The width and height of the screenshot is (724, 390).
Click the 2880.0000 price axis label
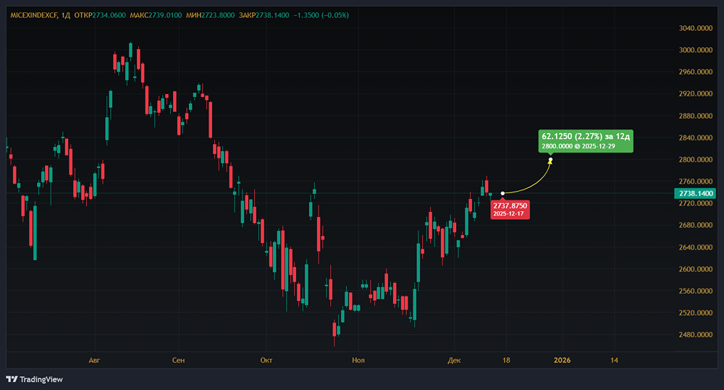pyautogui.click(x=695, y=116)
